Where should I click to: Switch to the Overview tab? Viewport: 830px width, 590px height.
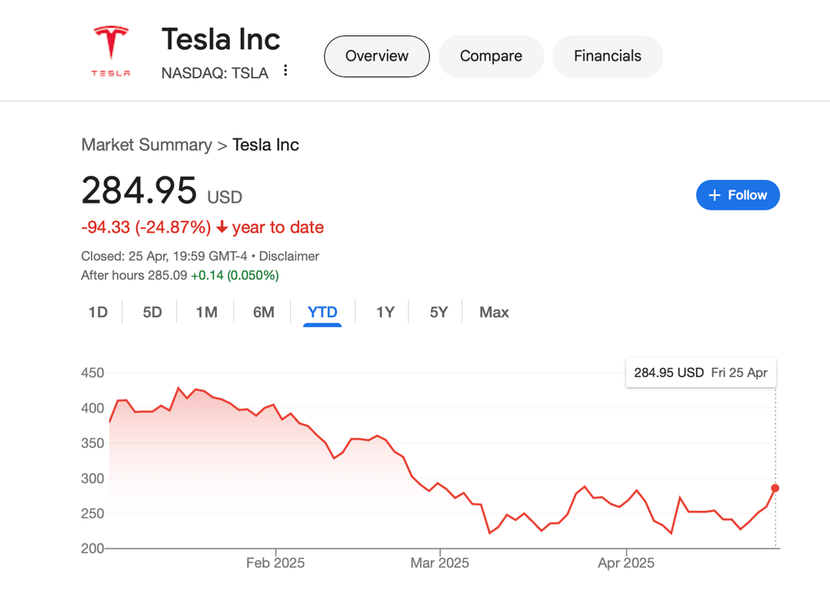point(377,56)
